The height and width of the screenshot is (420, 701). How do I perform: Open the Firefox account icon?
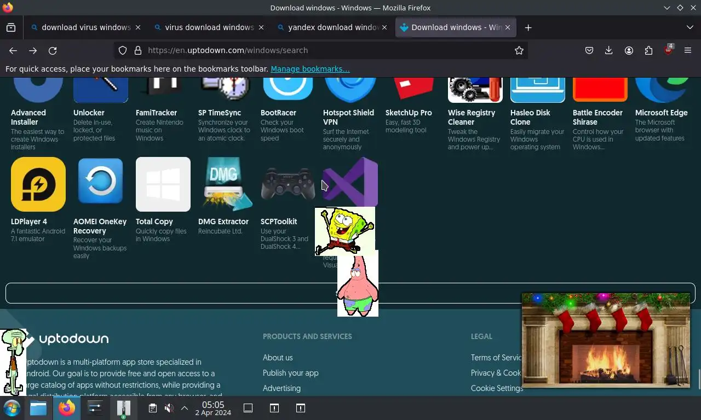[x=629, y=50]
